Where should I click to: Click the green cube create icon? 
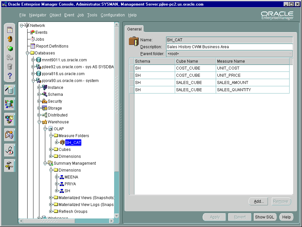pos(10,48)
